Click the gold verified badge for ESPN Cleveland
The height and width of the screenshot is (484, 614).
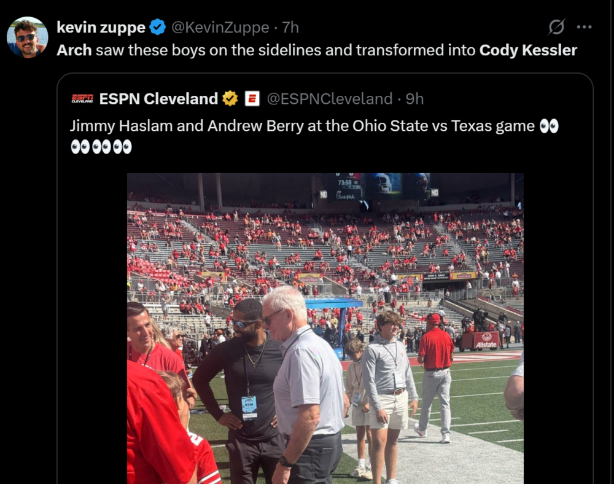(x=230, y=99)
